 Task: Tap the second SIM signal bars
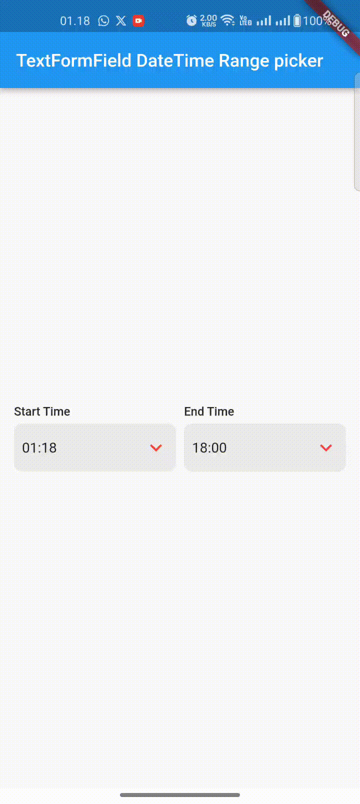tap(283, 20)
